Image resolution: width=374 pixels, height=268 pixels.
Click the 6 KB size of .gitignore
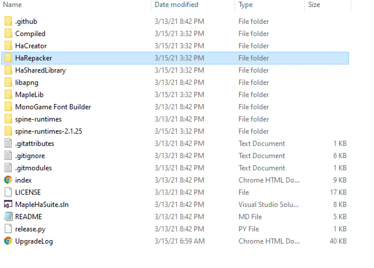[340, 156]
